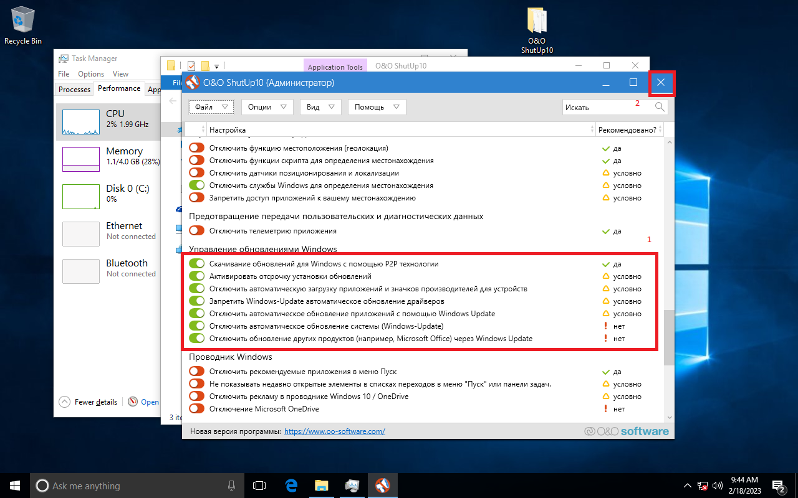Open the Файл dropdown menu
798x498 pixels.
pyautogui.click(x=212, y=107)
